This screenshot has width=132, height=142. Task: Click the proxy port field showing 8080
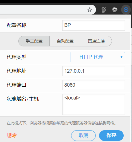93,85
